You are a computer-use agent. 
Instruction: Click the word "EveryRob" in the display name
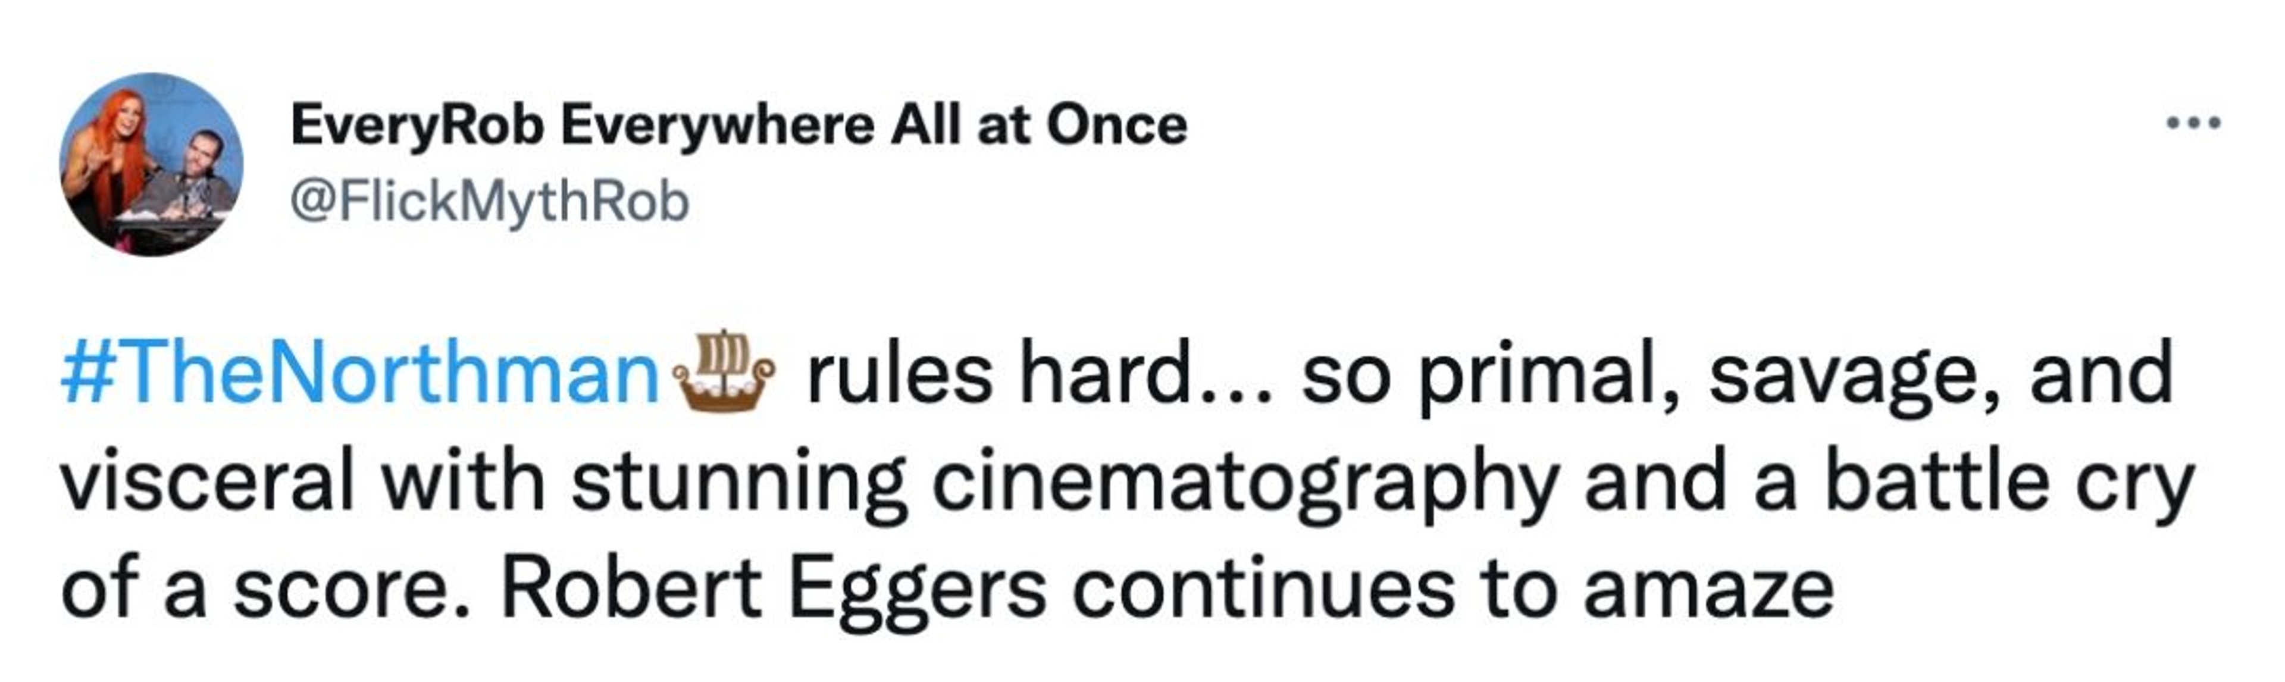(x=417, y=125)
